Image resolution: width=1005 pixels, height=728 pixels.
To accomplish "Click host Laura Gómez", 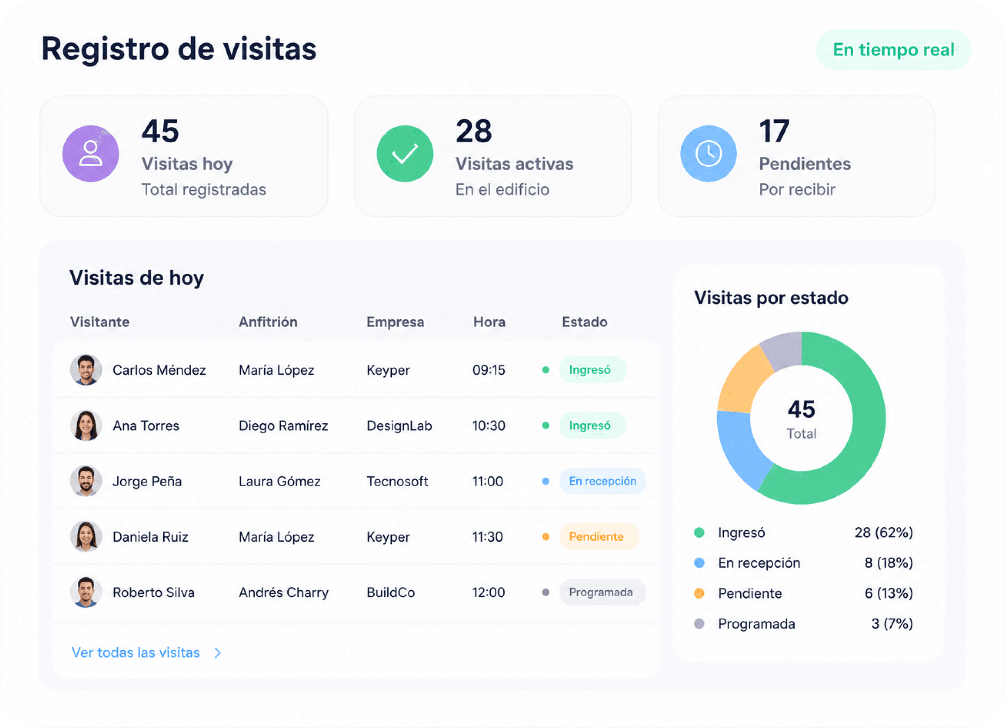I will 279,481.
